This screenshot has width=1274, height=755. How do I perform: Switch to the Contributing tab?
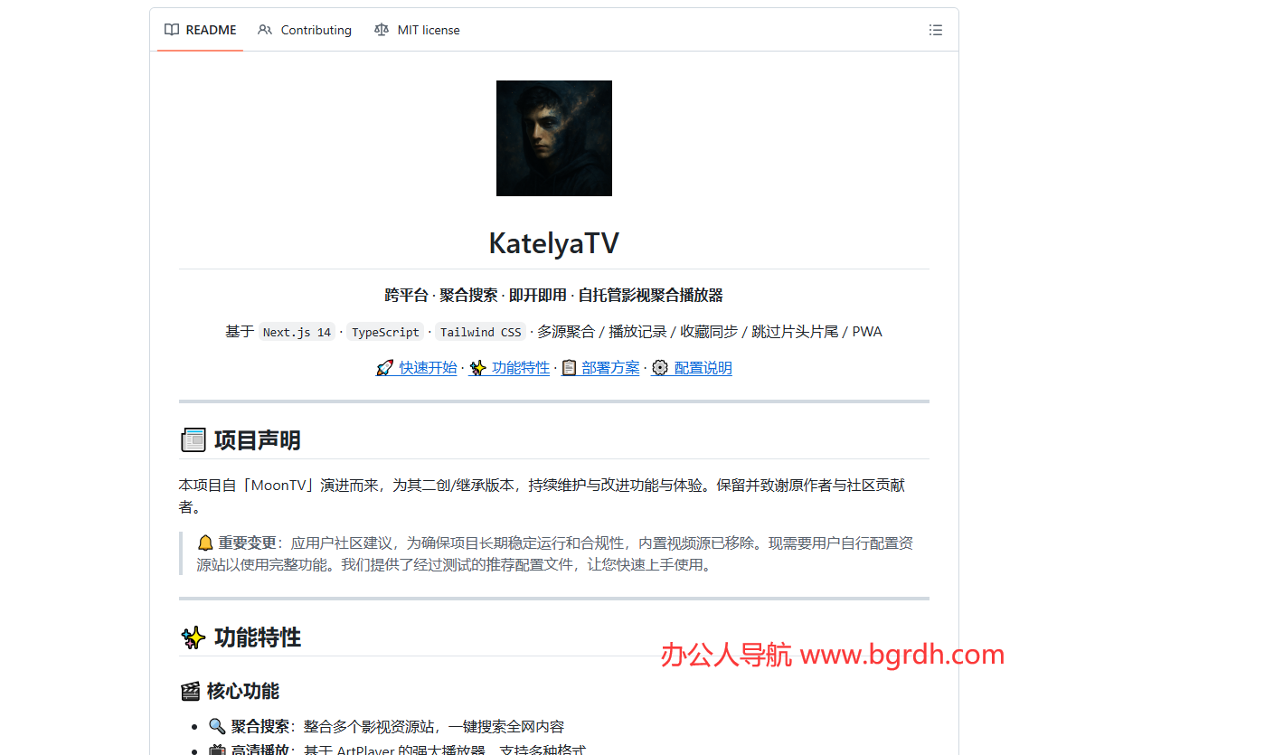[x=316, y=29]
